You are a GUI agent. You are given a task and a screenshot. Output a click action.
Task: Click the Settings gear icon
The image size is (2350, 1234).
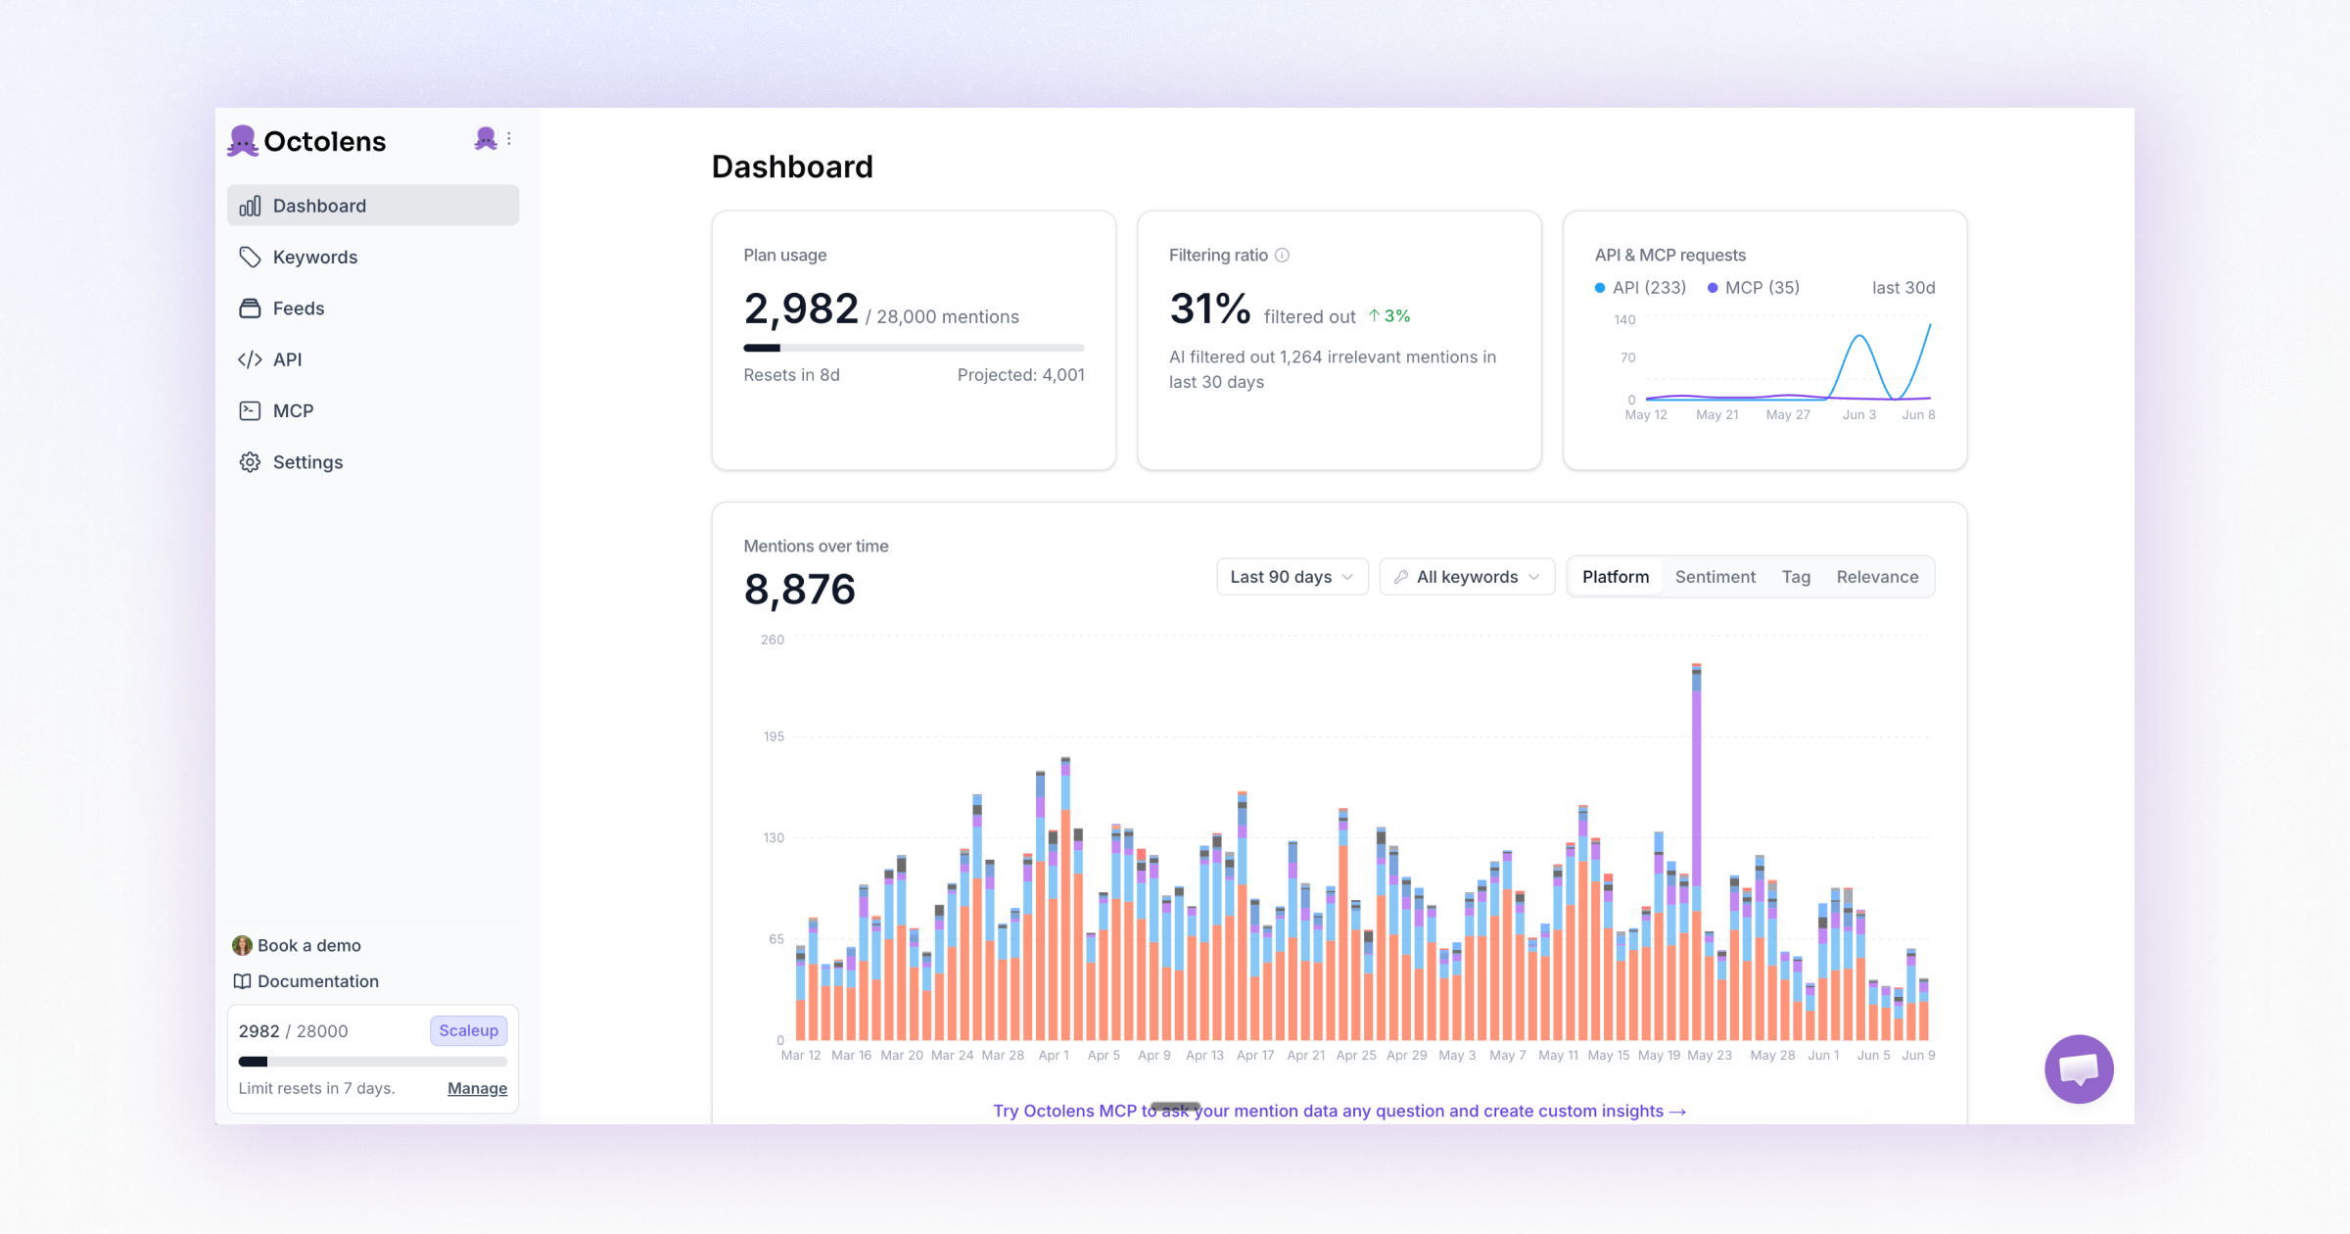[x=250, y=462]
